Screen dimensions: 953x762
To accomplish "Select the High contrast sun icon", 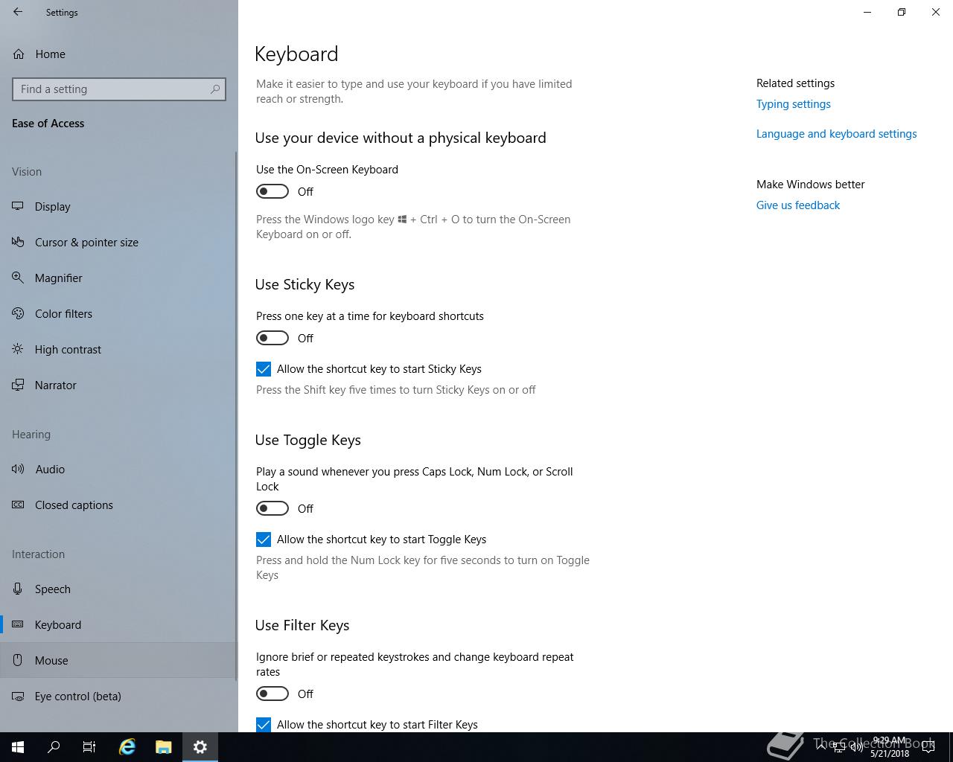I will coord(18,349).
